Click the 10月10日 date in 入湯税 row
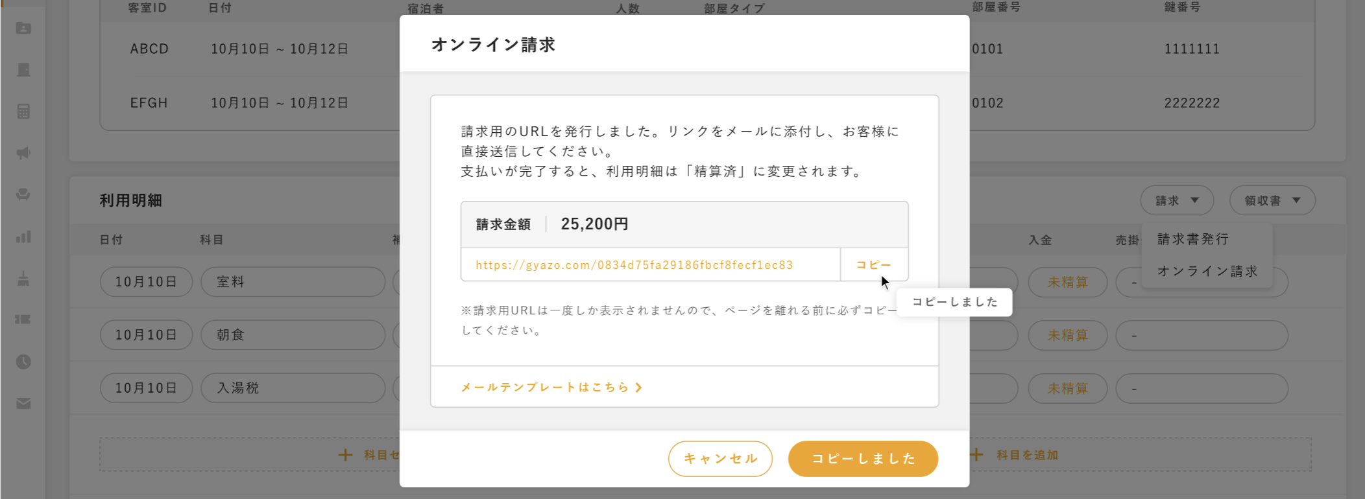 tap(146, 388)
